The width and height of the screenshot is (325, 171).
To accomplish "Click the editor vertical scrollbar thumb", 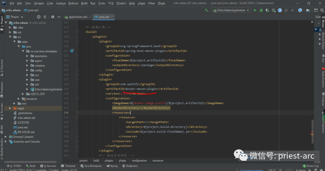I will tap(312, 131).
